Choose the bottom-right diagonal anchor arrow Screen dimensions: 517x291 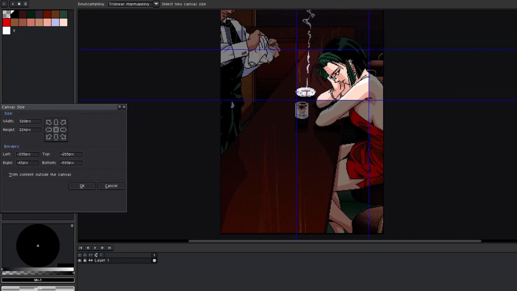[x=63, y=137]
